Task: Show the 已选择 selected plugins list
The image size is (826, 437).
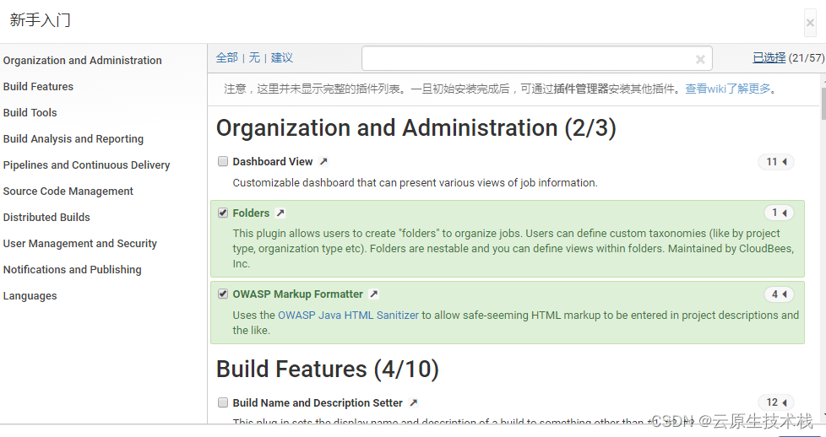Action: [x=769, y=57]
